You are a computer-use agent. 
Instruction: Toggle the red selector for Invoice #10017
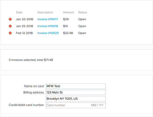[x=10, y=19]
